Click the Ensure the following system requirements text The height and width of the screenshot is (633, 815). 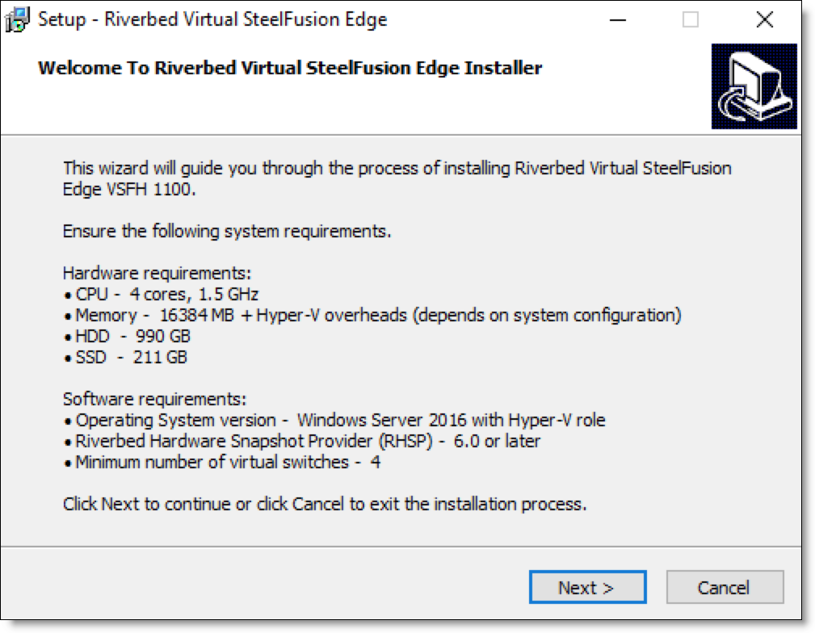pos(227,231)
